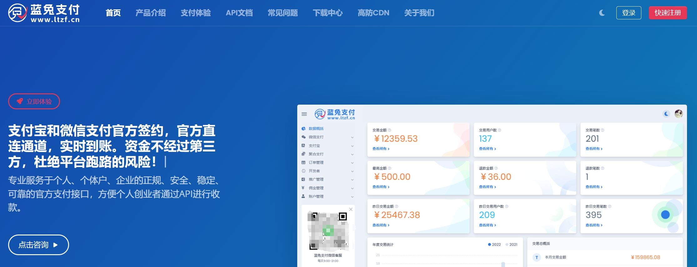The height and width of the screenshot is (267, 697).
Task: Open the 产品介绍 nav item
Action: [151, 13]
